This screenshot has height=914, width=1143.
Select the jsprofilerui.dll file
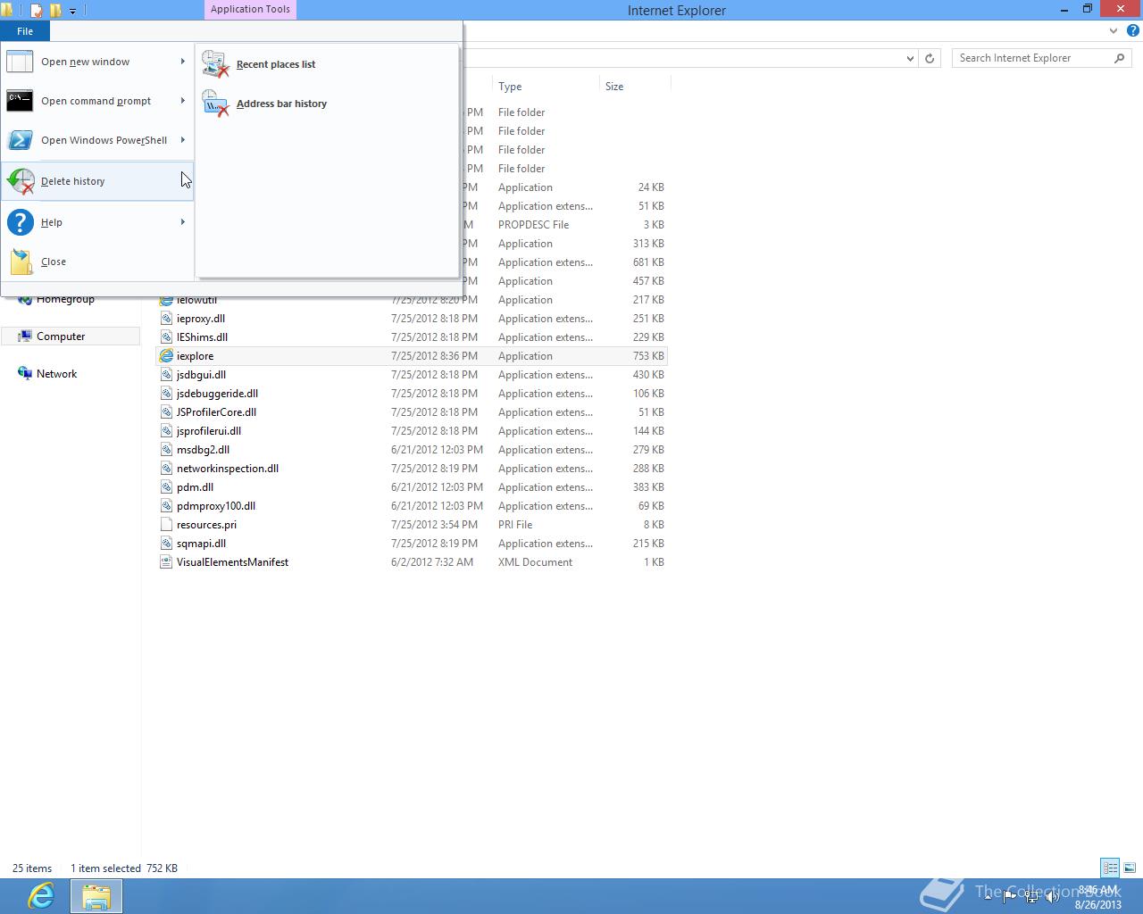[x=209, y=431]
